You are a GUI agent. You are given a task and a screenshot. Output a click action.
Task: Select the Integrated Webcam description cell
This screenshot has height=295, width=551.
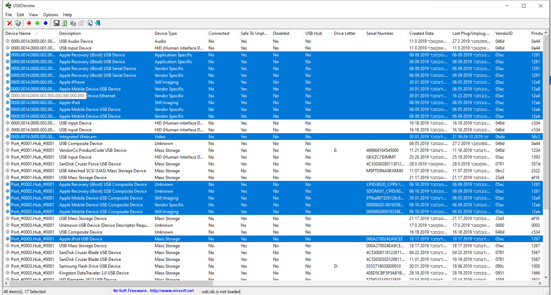coord(78,137)
